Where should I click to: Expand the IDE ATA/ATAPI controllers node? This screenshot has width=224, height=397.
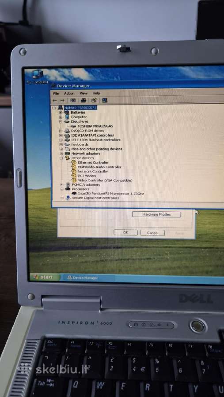tap(61, 135)
